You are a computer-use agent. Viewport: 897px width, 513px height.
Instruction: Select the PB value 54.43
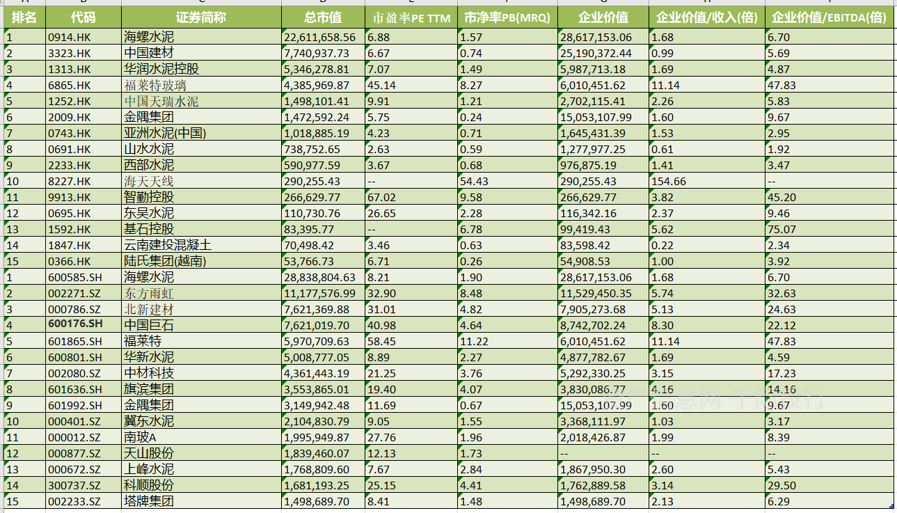pyautogui.click(x=508, y=182)
